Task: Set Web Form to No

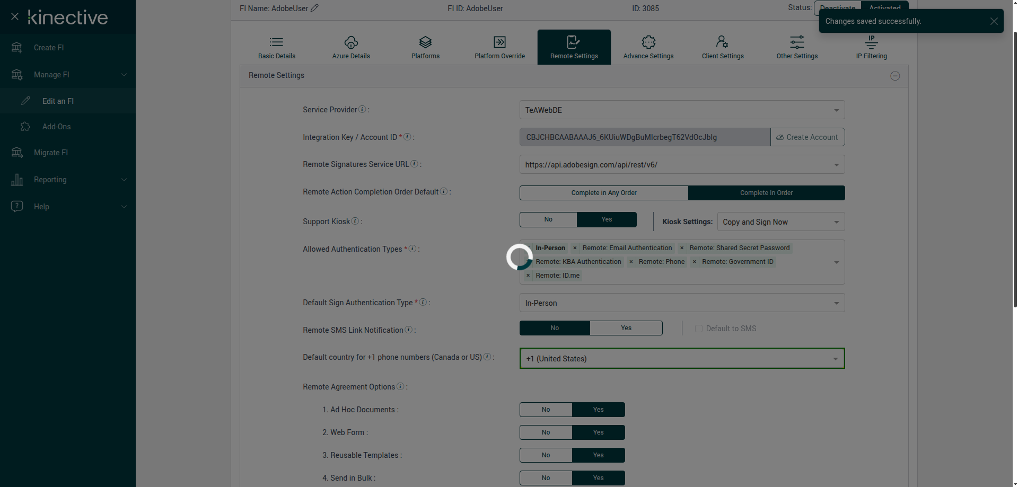Action: point(546,432)
